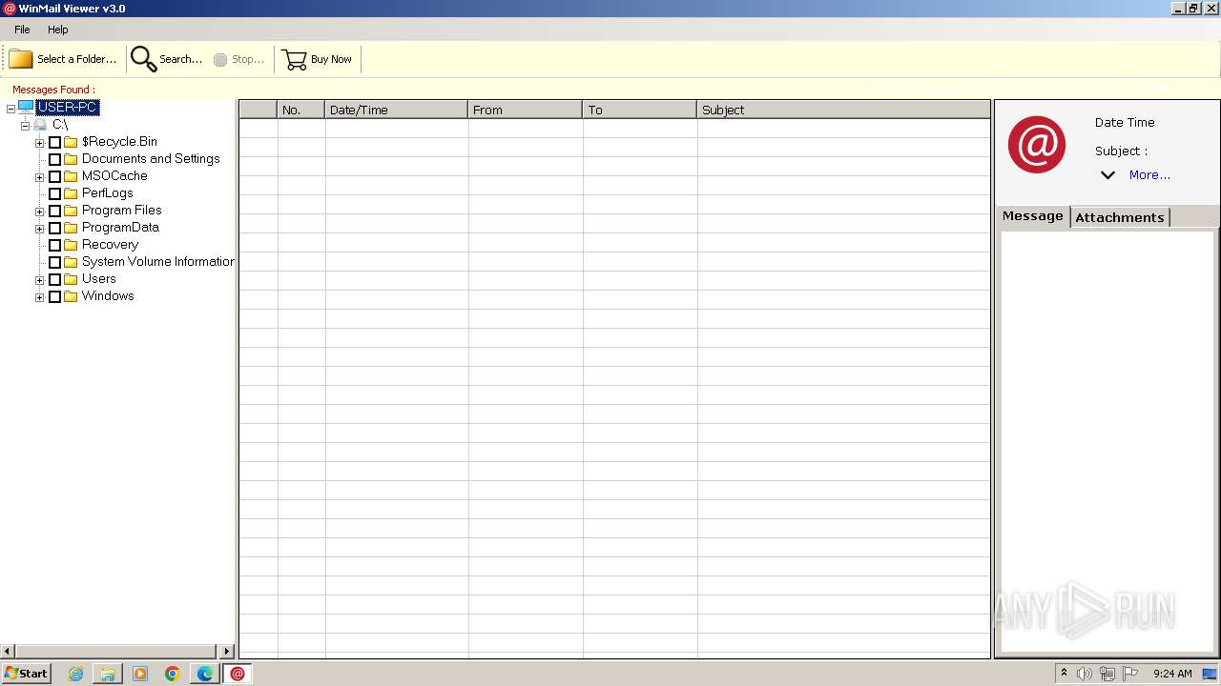The image size is (1221, 686).
Task: Click the More... link
Action: (1149, 175)
